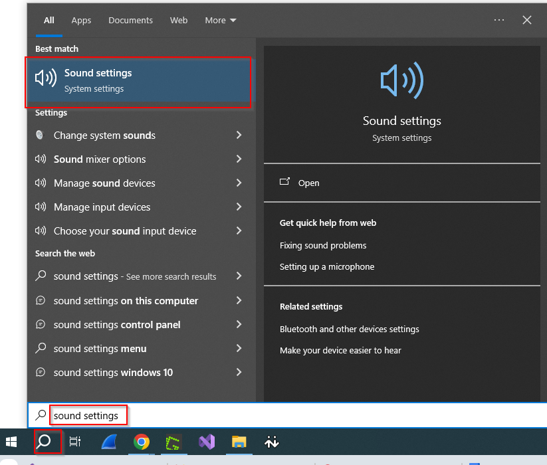The height and width of the screenshot is (465, 547).
Task: Click the Open icon in preview pane
Action: [284, 181]
